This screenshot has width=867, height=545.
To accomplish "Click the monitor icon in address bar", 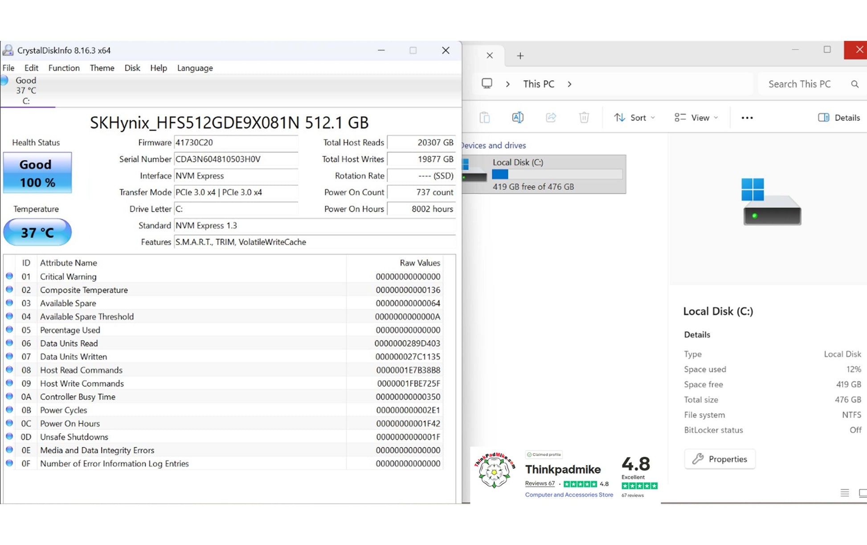I will tap(487, 84).
